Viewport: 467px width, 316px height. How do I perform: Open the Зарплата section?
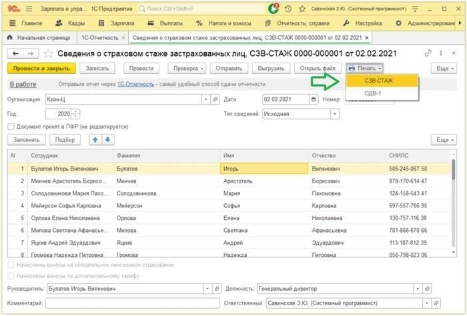pyautogui.click(x=117, y=23)
